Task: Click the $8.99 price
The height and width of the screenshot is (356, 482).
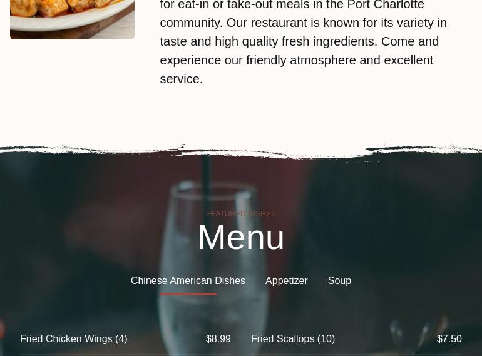Action: click(218, 339)
